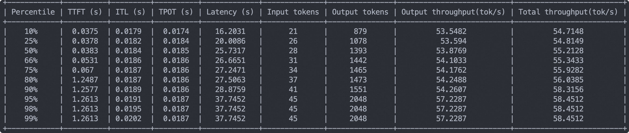Click the Percentile column header
This screenshot has width=629, height=133.
click(33, 12)
